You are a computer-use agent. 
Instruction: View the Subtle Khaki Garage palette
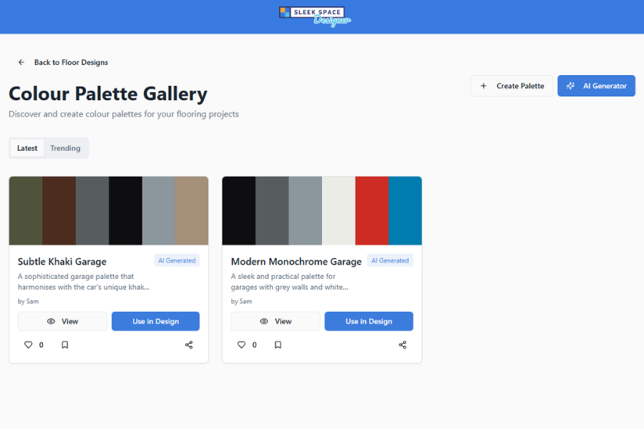[x=62, y=321]
